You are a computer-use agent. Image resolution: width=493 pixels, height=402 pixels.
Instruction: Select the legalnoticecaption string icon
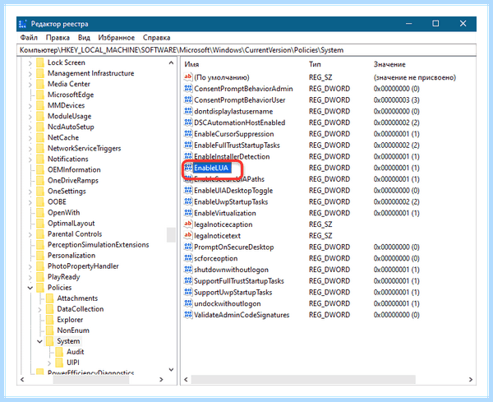point(188,224)
